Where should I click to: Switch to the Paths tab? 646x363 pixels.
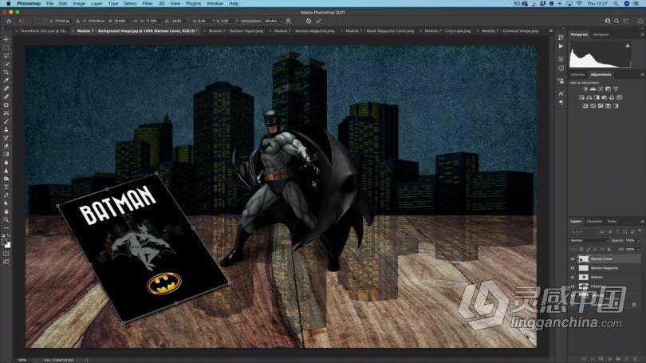(x=613, y=222)
